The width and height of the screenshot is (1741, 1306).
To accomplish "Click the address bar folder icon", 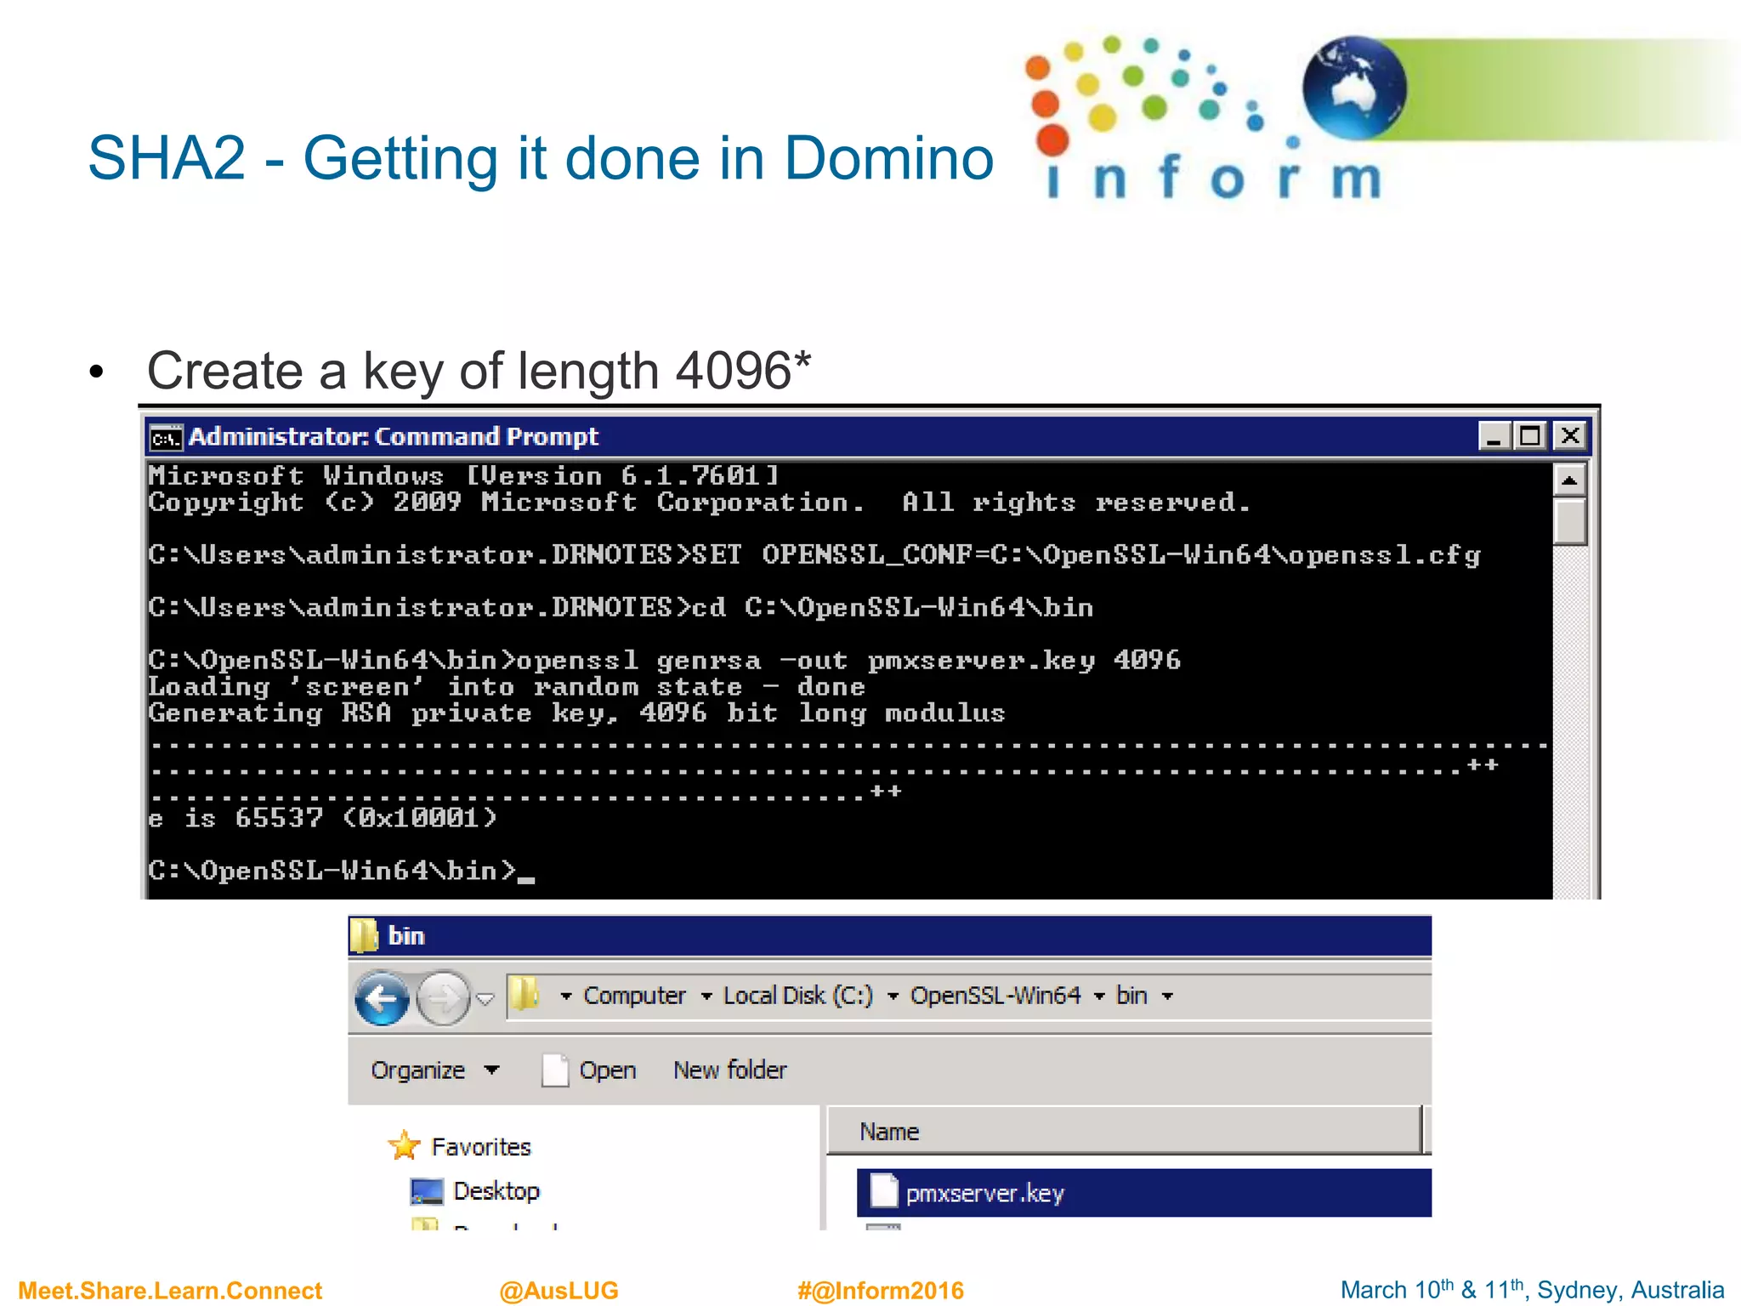I will [x=525, y=995].
